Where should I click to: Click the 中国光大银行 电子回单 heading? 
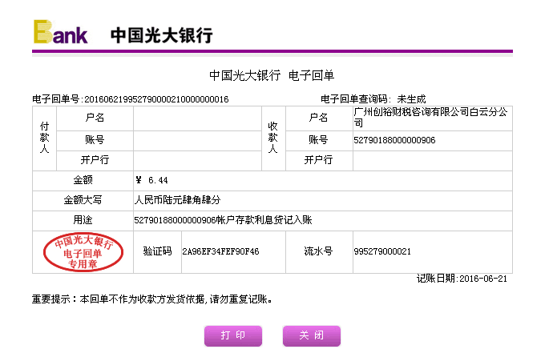coord(272,75)
